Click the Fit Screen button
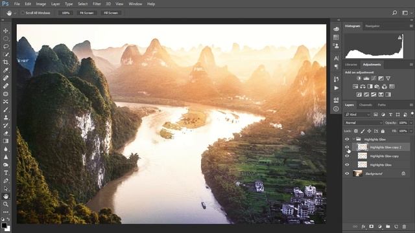The image size is (415, 233). point(87,13)
